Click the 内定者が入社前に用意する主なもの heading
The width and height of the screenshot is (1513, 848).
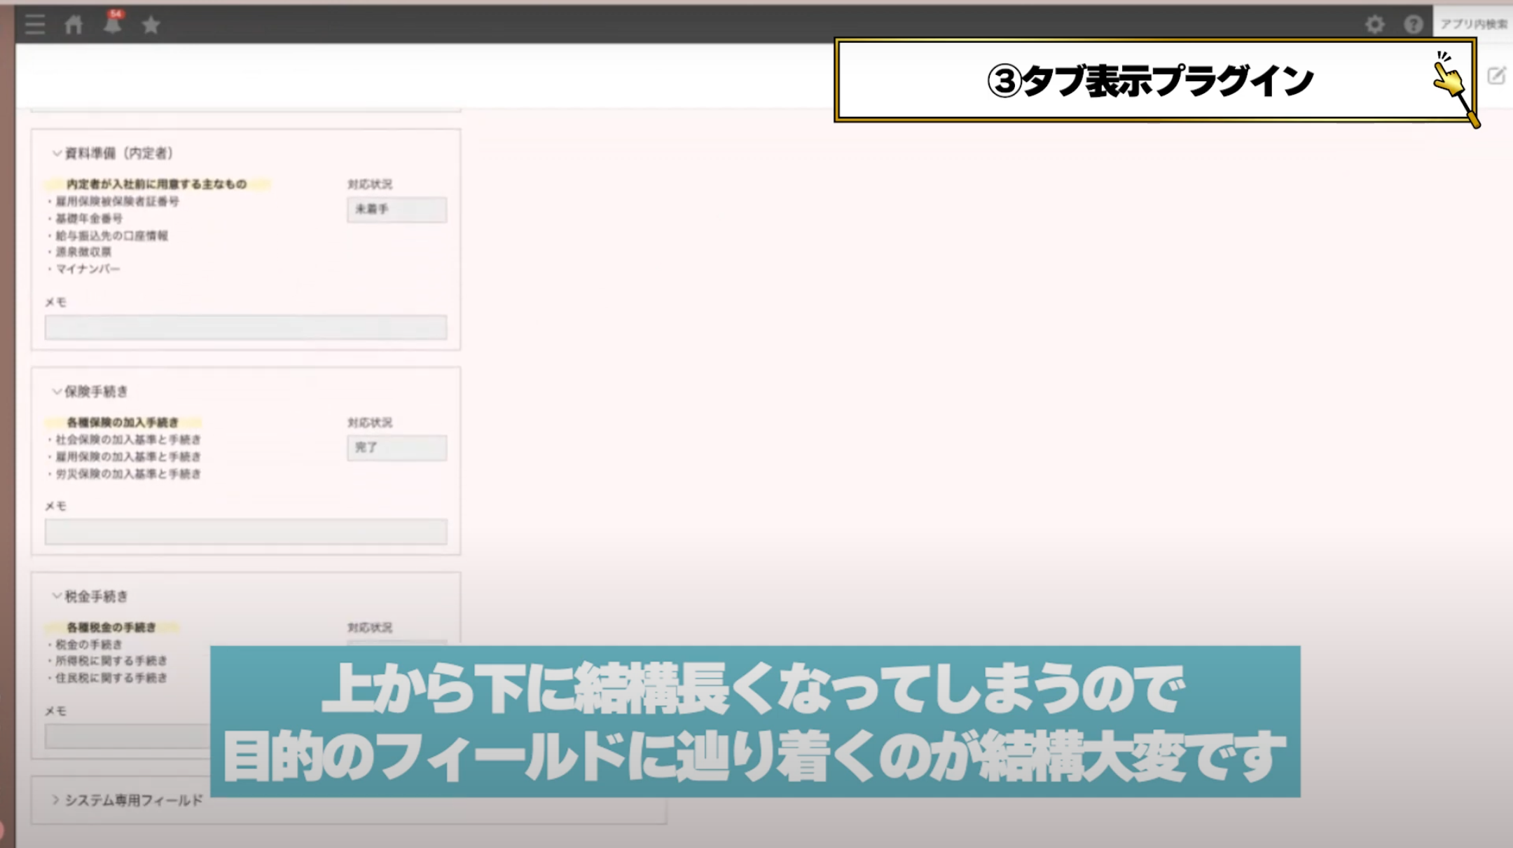coord(156,184)
